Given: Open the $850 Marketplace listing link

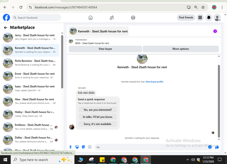Looking at the screenshot, I should coord(92,43).
